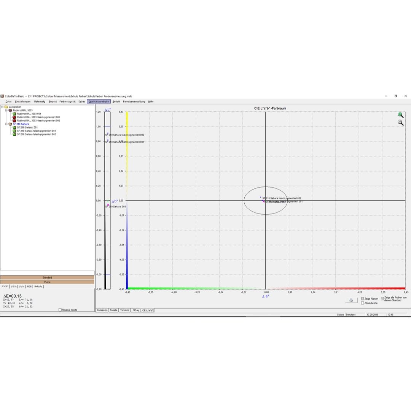This screenshot has height=411, width=411.
Task: Select the Lackproben folder icon
Action: coord(6,108)
